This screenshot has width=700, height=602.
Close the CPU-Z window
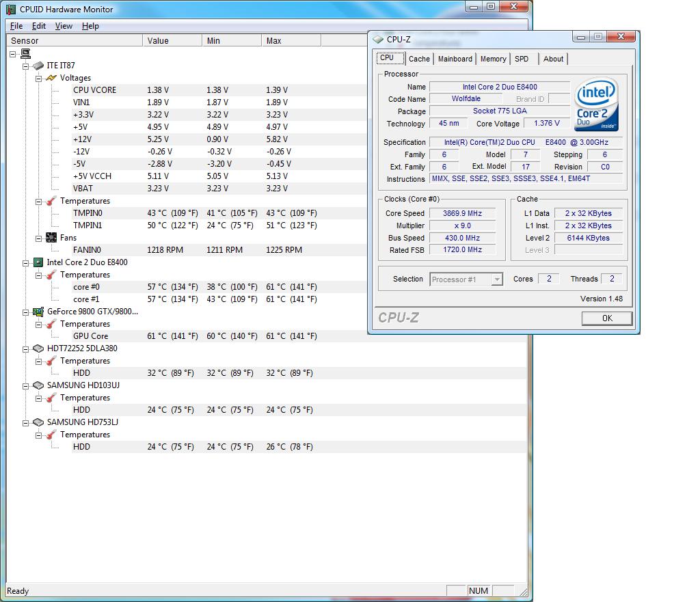(621, 37)
